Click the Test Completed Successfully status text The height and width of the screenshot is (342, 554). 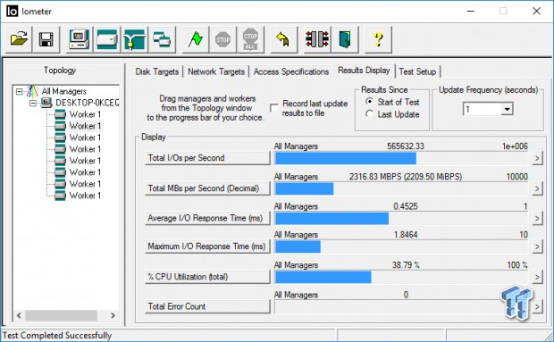tap(57, 335)
